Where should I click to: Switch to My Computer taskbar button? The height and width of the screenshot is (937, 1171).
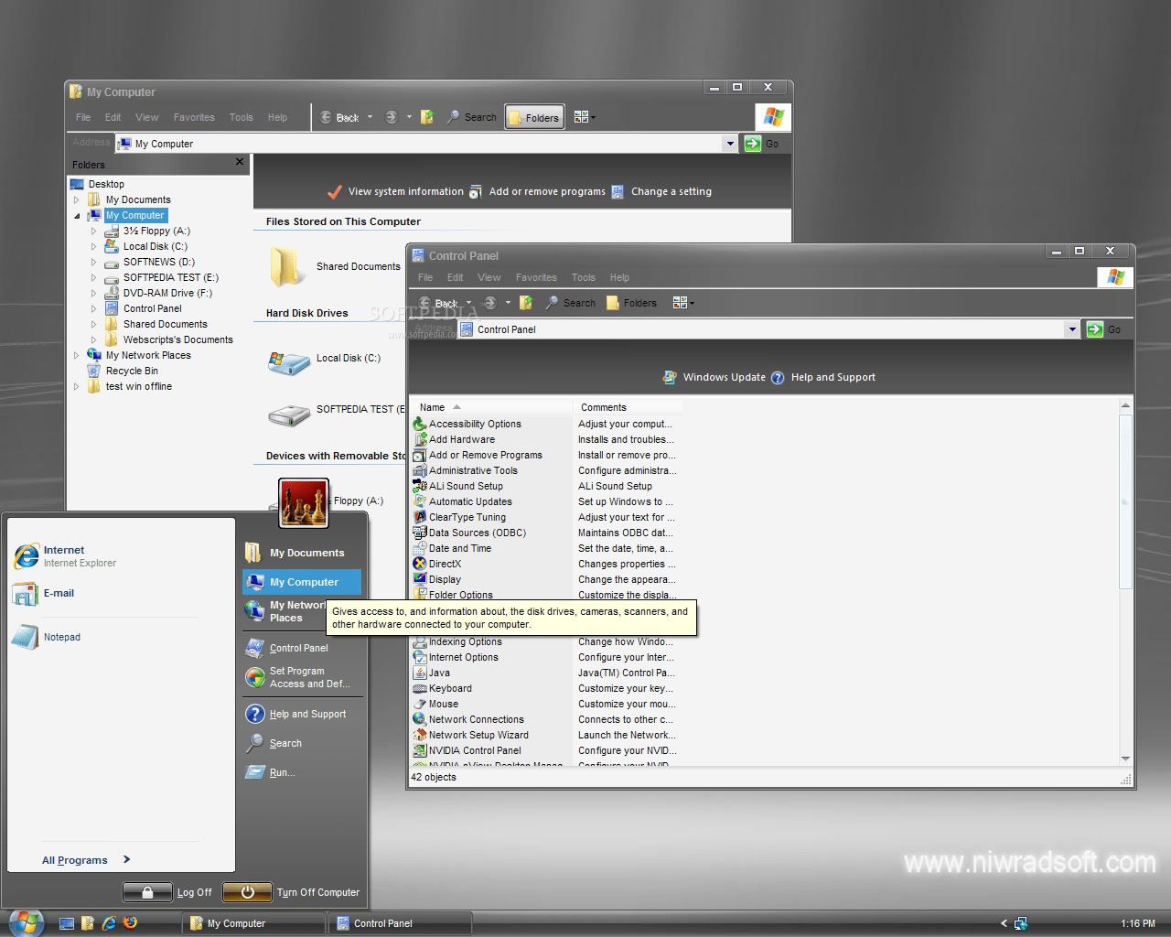click(253, 923)
